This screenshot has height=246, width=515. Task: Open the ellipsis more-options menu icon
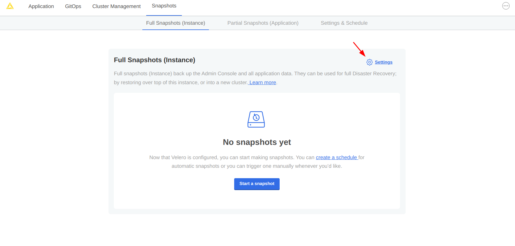pyautogui.click(x=506, y=6)
